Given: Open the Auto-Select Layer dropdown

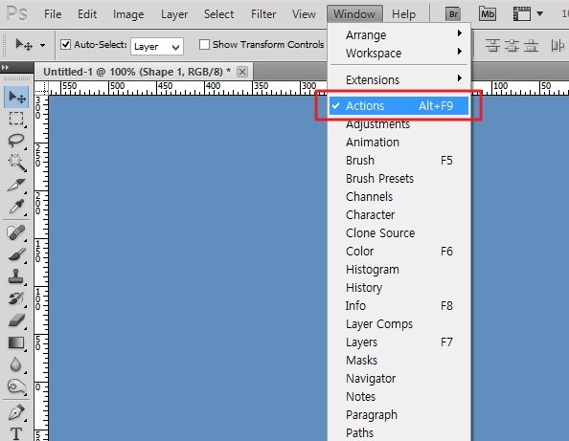Looking at the screenshot, I should pyautogui.click(x=157, y=46).
